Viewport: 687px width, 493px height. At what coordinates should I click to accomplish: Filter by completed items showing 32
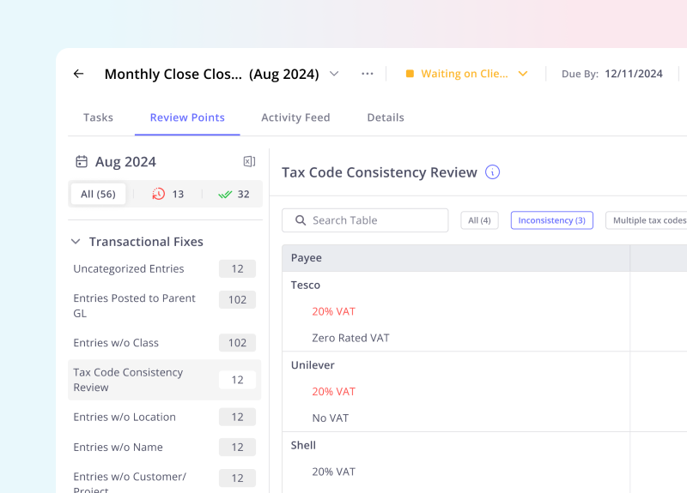click(x=234, y=194)
